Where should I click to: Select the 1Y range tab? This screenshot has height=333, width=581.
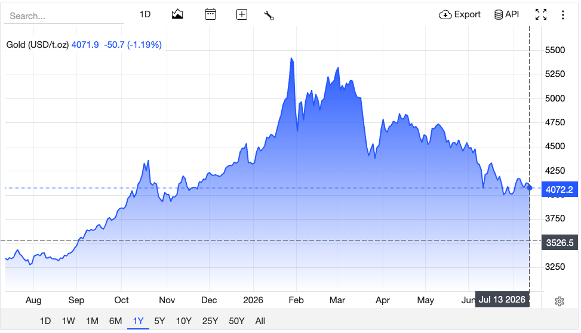[x=138, y=321]
